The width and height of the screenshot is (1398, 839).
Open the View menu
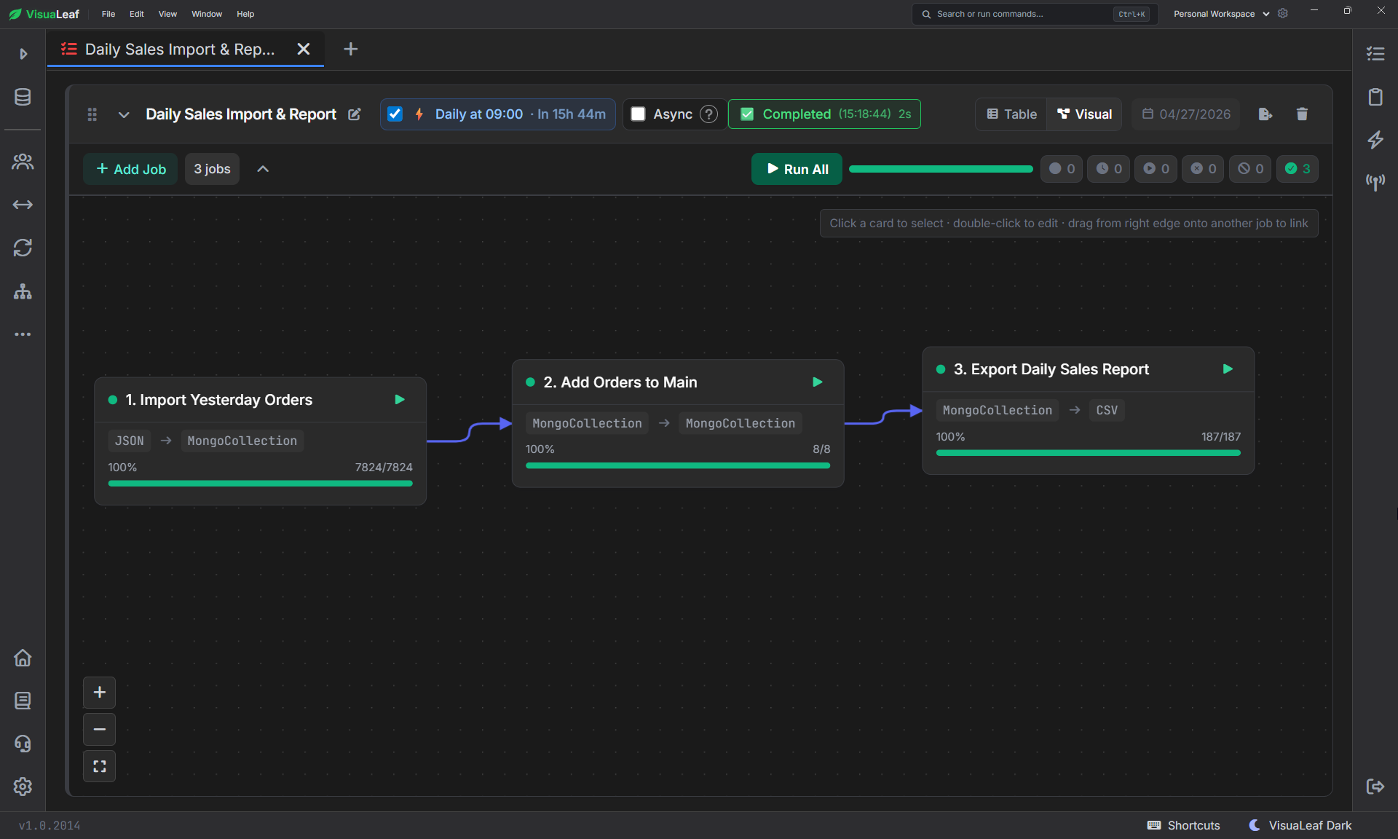pyautogui.click(x=167, y=14)
